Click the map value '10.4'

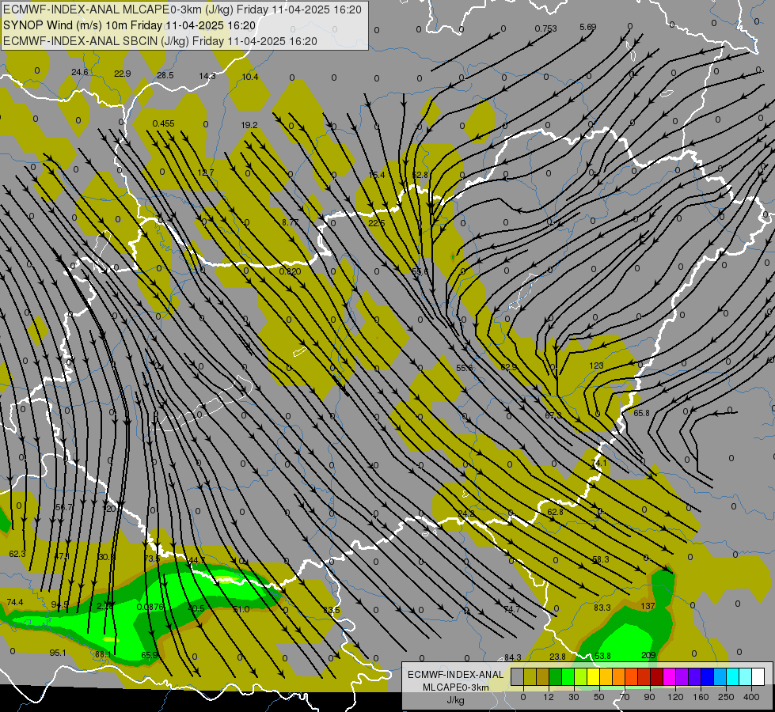250,77
